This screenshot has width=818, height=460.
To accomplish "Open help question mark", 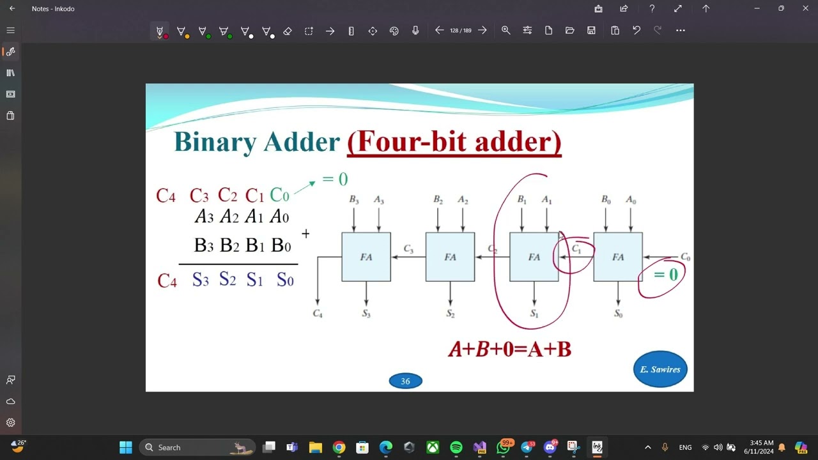I will pyautogui.click(x=652, y=8).
